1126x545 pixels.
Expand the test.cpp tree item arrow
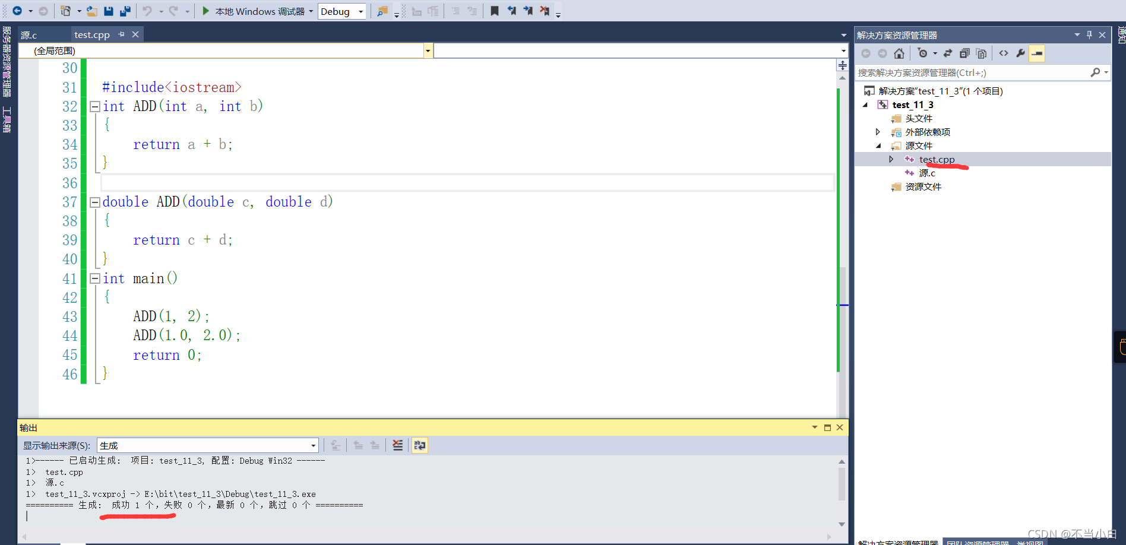(891, 159)
